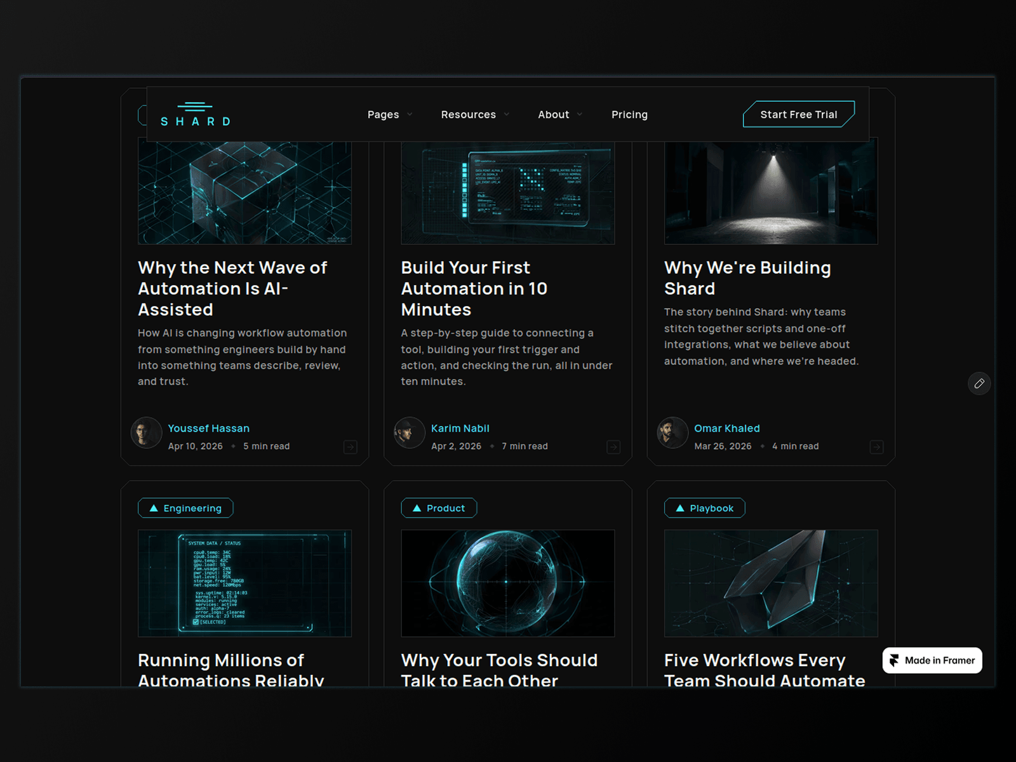
Task: Expand the About dropdown chevron
Action: coord(579,115)
